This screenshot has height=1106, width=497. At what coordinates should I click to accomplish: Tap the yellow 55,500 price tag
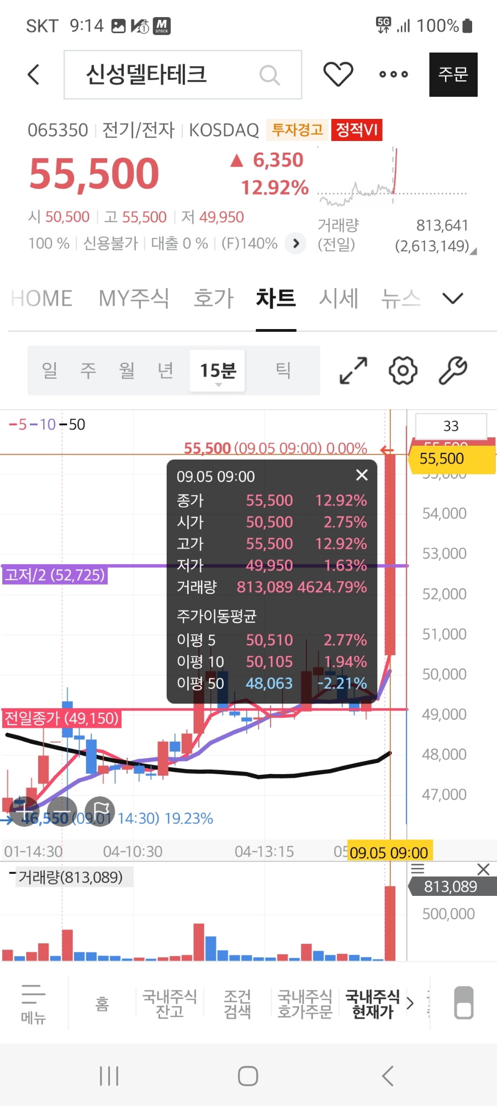tap(452, 459)
